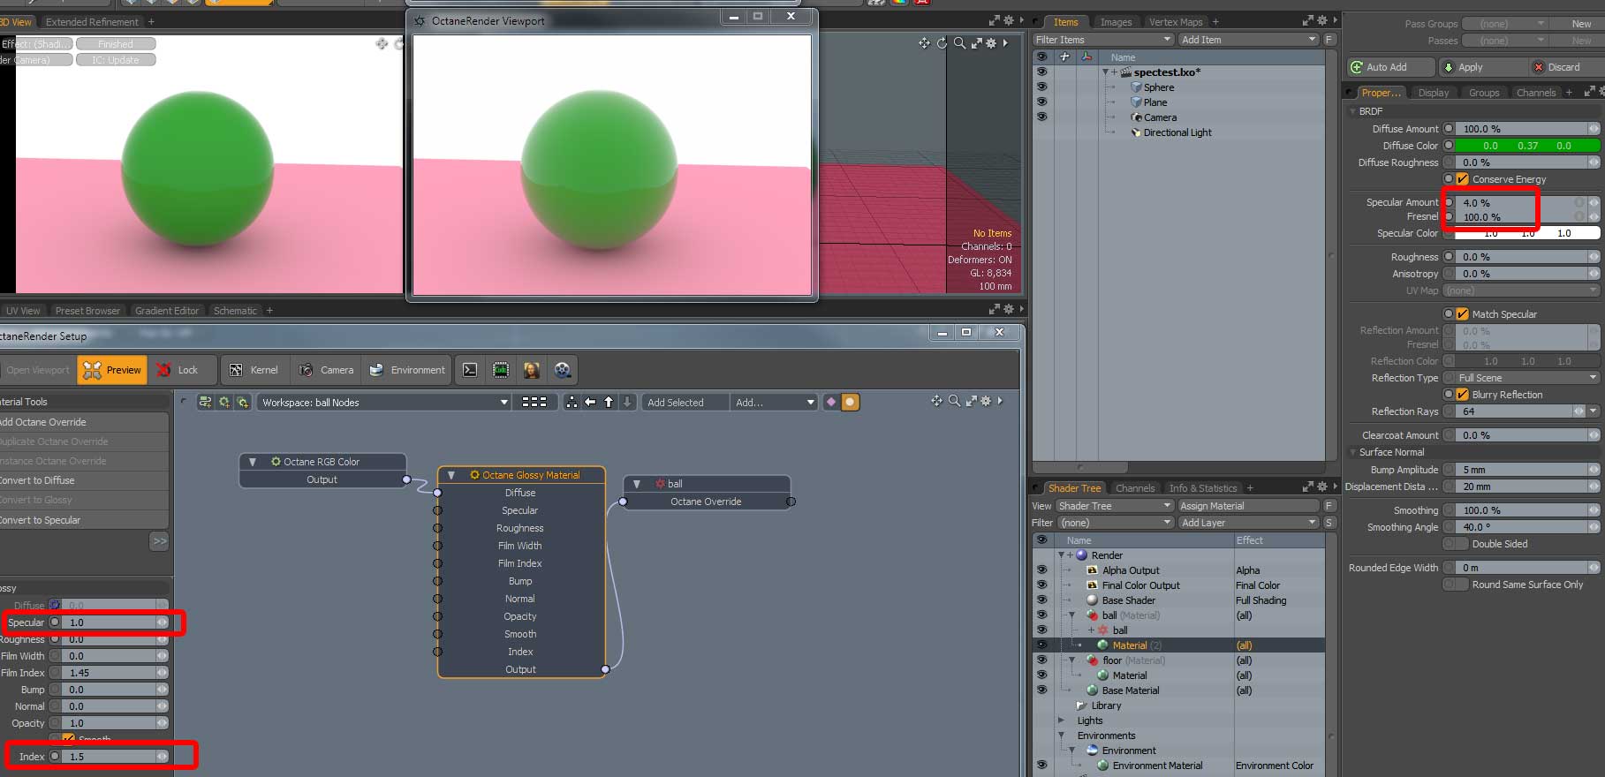
Task: Maximize the Items panel with the expand-arrows icon
Action: tap(1308, 21)
